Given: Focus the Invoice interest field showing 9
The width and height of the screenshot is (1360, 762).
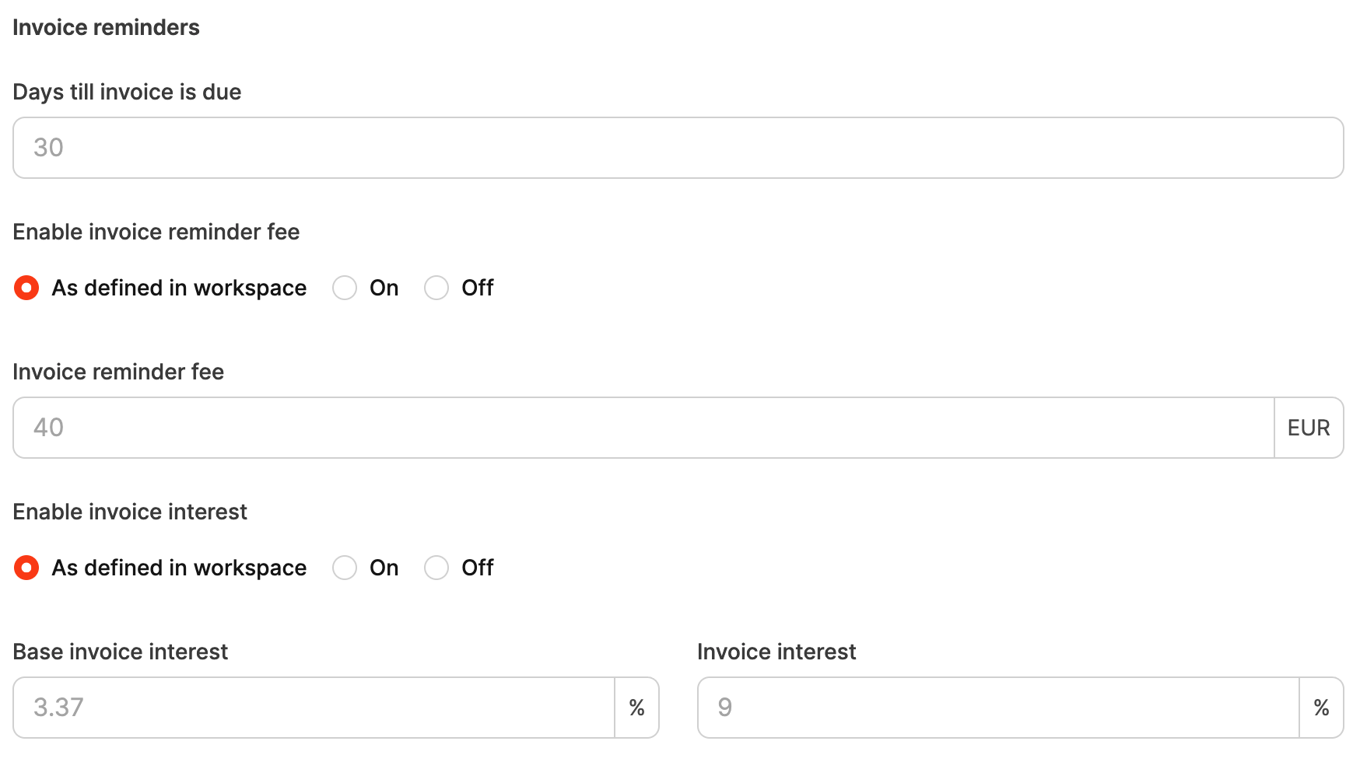Looking at the screenshot, I should [998, 708].
